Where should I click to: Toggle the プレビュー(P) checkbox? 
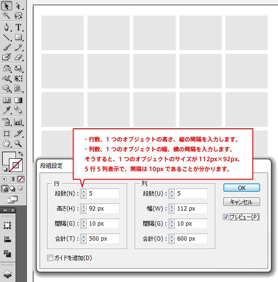click(x=226, y=217)
